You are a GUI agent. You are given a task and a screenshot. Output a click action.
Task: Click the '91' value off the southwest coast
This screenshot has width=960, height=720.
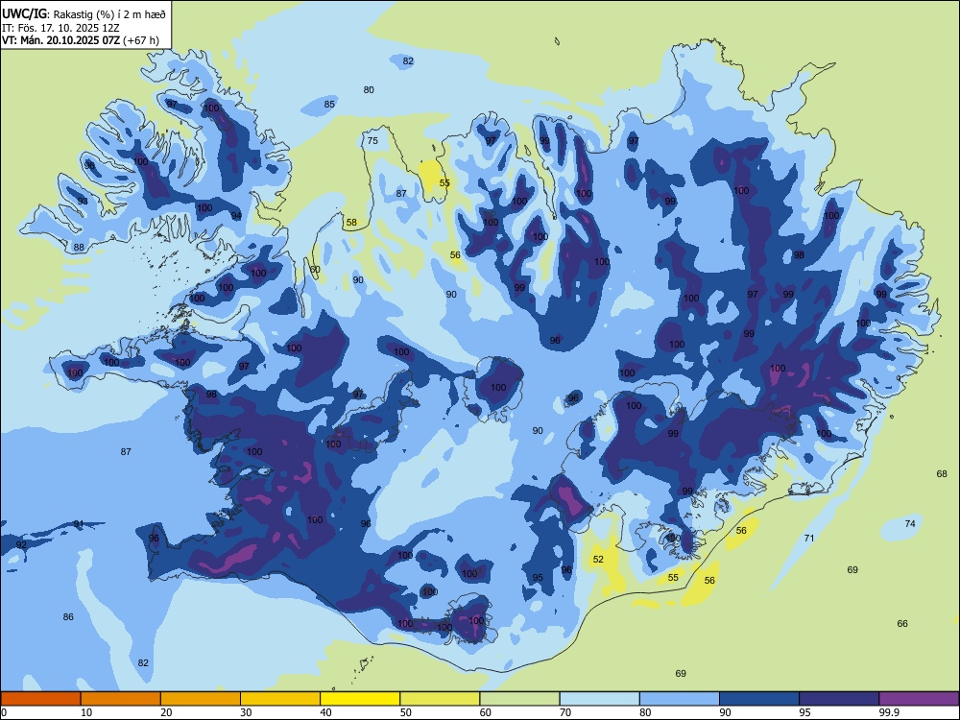pos(79,524)
